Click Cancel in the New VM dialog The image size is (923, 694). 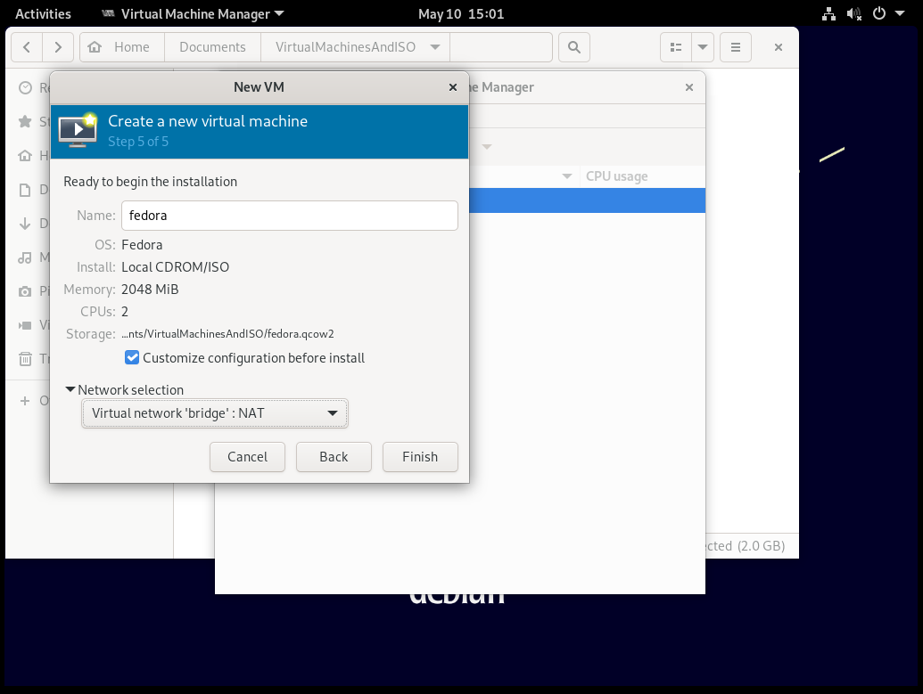[247, 457]
